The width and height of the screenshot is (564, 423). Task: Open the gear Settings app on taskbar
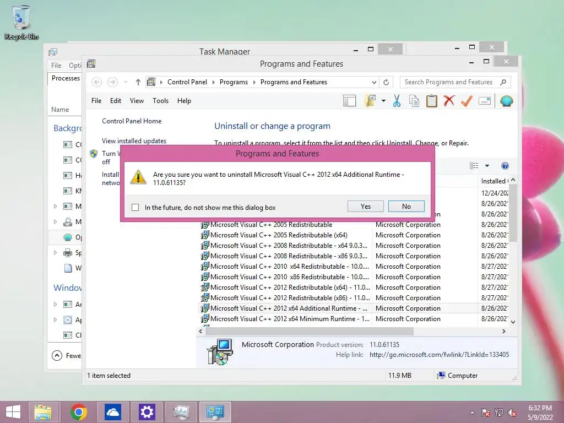147,412
